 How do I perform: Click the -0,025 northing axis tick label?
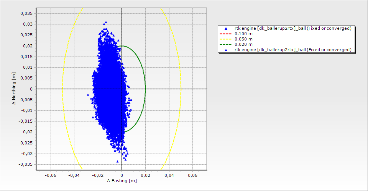pos(26,143)
